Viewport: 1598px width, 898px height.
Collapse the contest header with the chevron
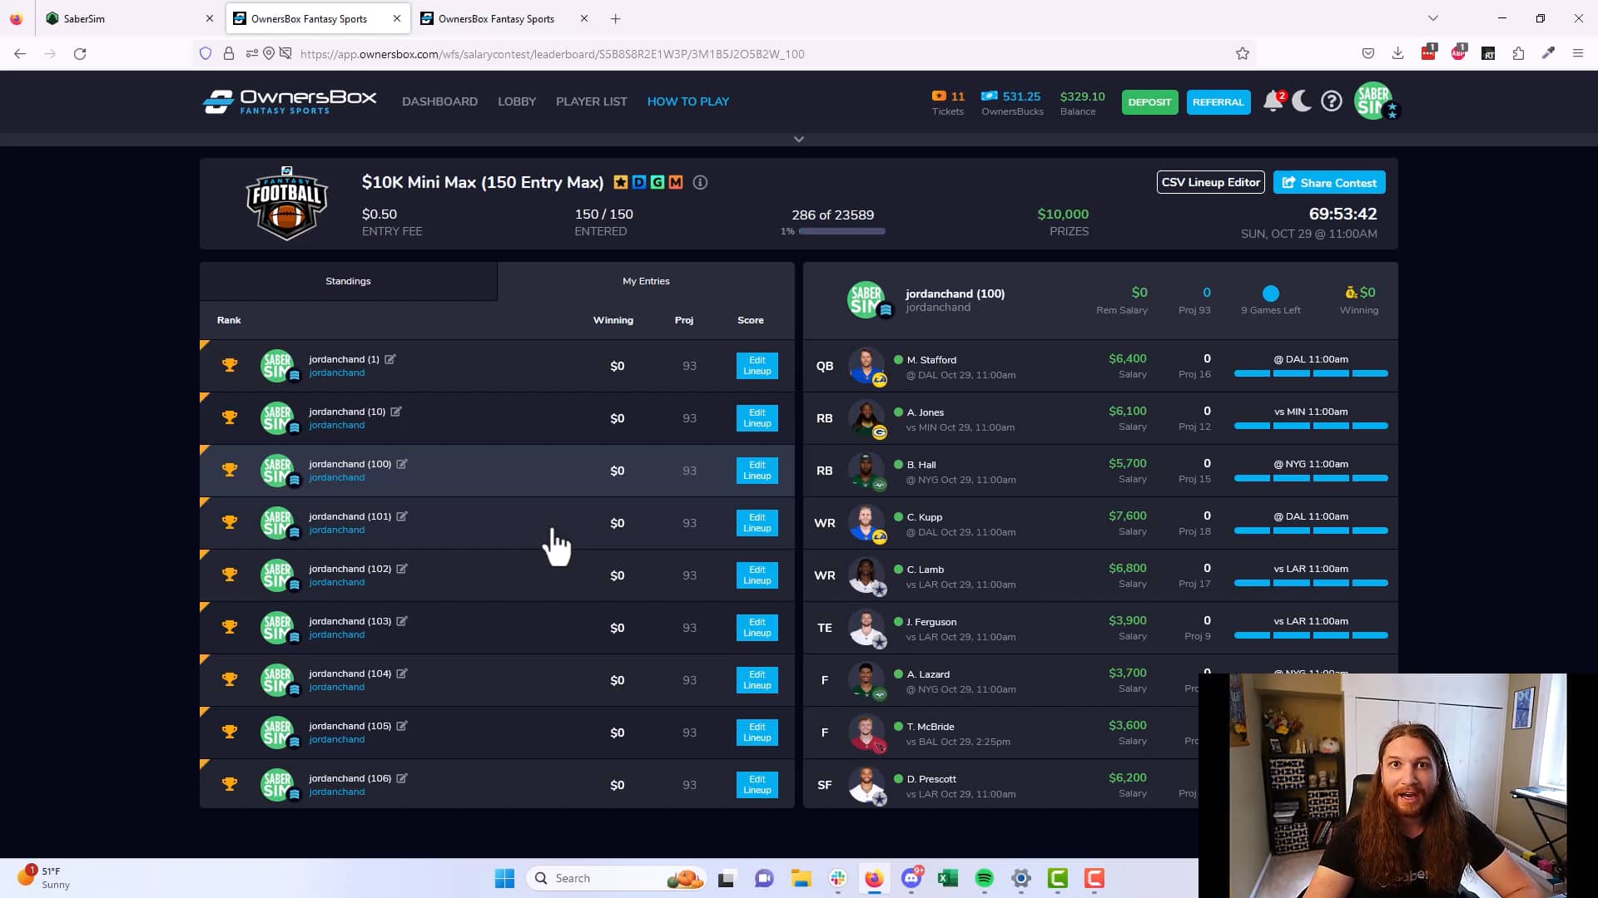click(798, 138)
